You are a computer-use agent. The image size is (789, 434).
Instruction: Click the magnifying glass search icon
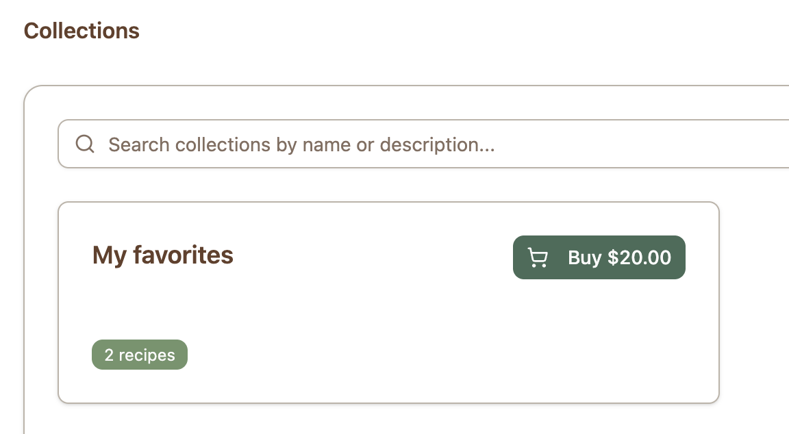coord(85,144)
